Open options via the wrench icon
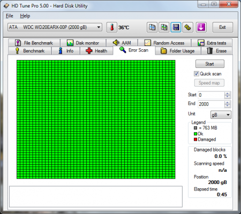The image size is (241, 214). 188,27
